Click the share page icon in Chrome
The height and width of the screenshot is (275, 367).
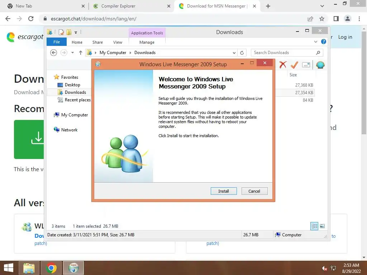click(310, 19)
